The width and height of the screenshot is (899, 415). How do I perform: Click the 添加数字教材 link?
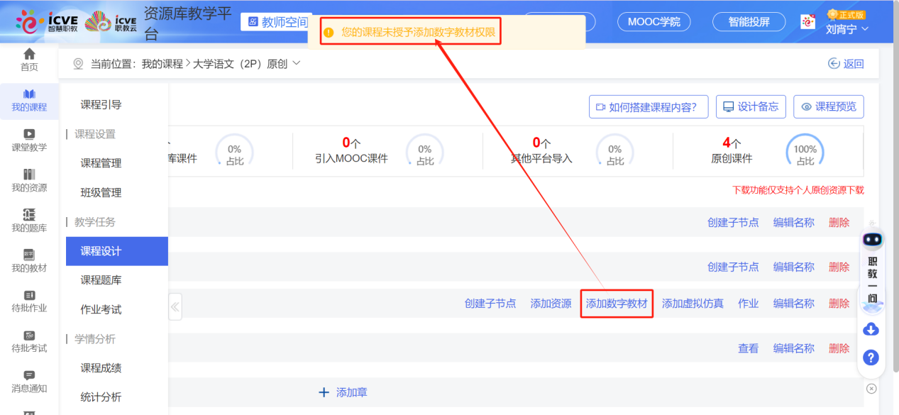(x=617, y=304)
